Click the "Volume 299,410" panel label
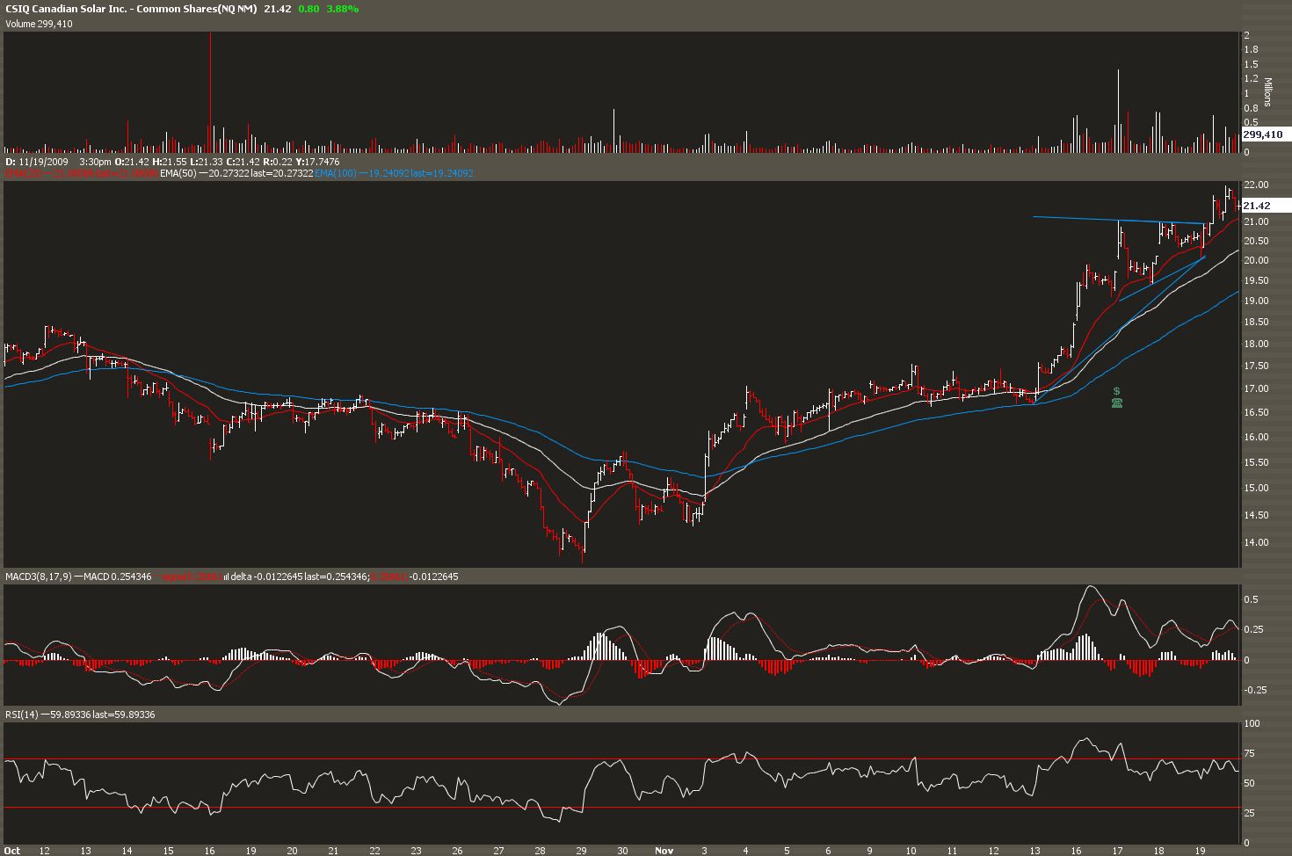Image resolution: width=1292 pixels, height=856 pixels. point(39,24)
